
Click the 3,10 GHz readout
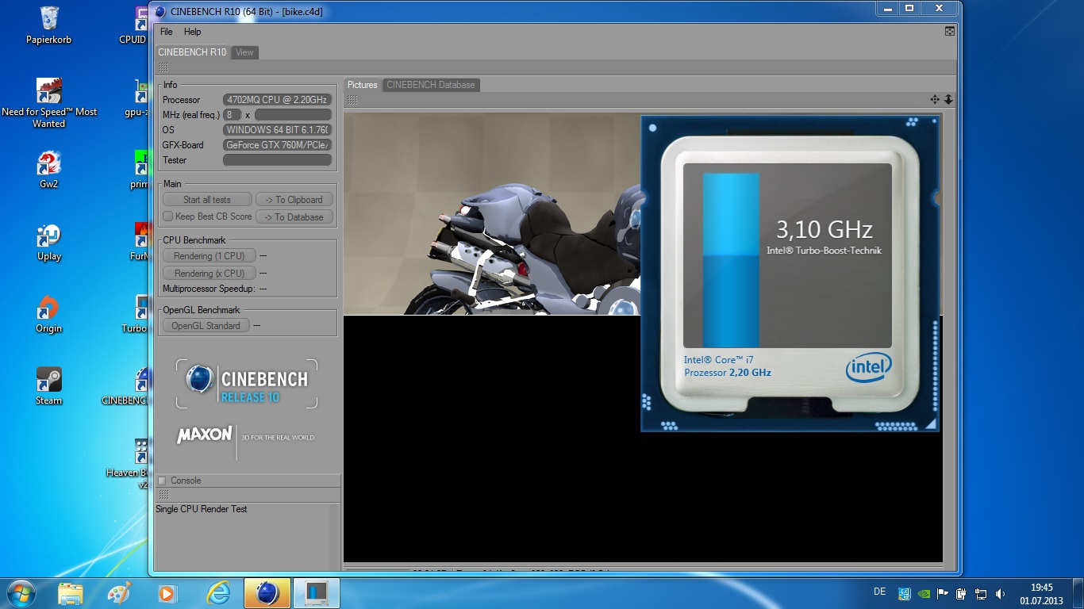(x=825, y=230)
